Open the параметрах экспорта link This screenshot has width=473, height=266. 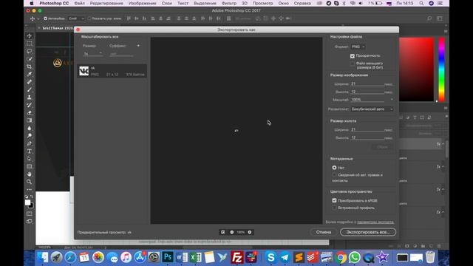pyautogui.click(x=375, y=222)
